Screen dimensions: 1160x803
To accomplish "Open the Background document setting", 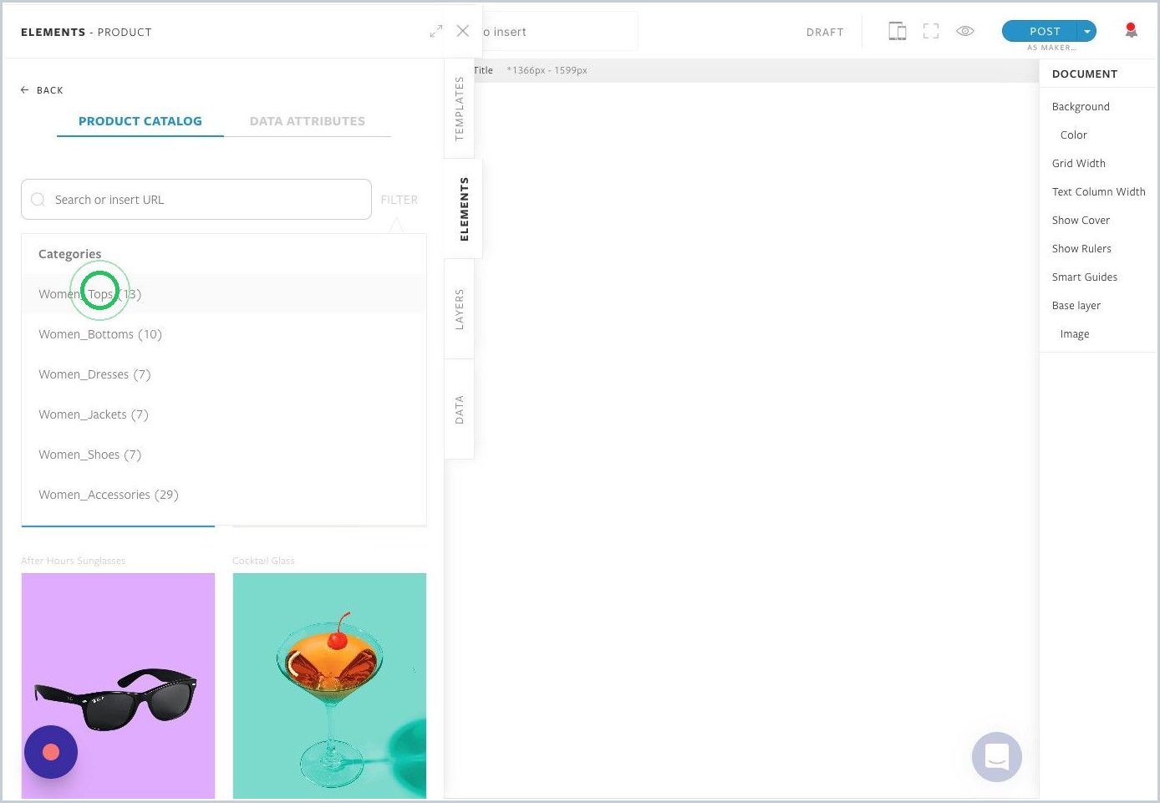I will (1081, 107).
